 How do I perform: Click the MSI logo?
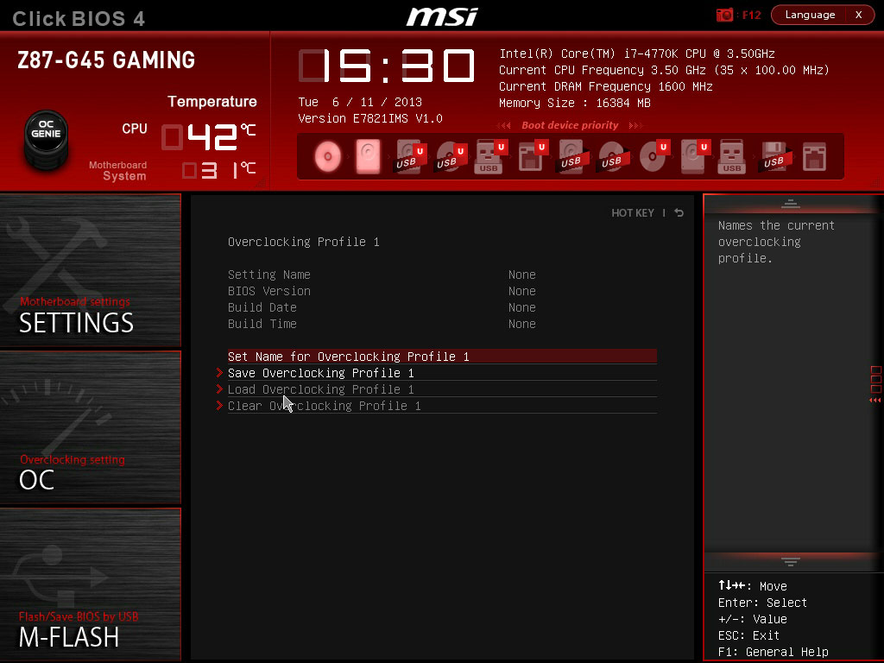pyautogui.click(x=442, y=16)
